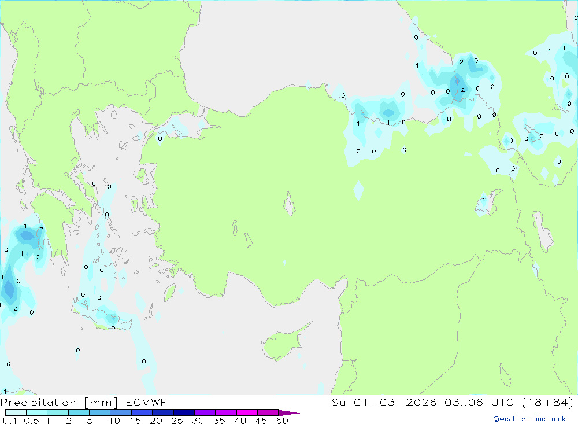Click the "Precipitation [mm]" title text
578x424 pixels.
(x=59, y=403)
